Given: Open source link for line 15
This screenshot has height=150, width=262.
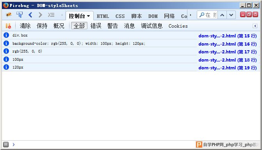Looking at the screenshot, I should 228,36.
